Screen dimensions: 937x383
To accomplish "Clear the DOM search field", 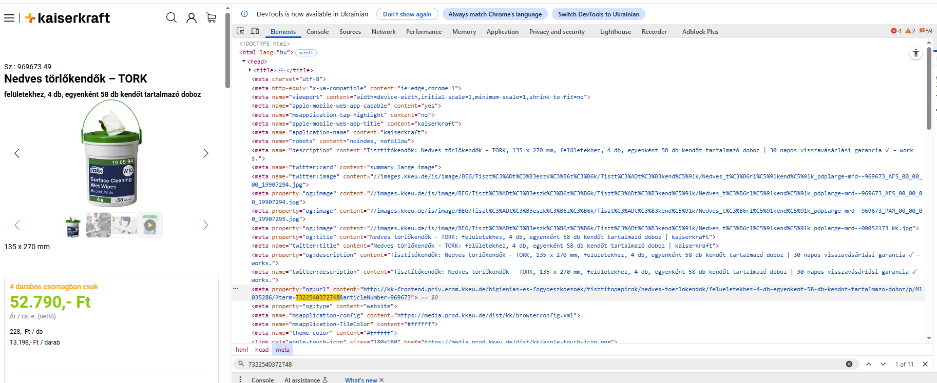I will 849,364.
